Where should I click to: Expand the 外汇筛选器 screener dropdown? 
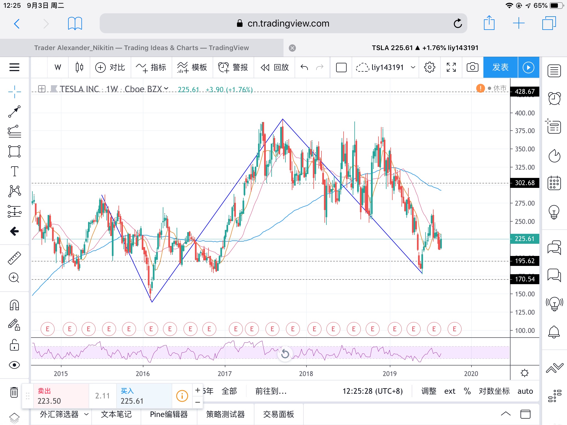86,414
